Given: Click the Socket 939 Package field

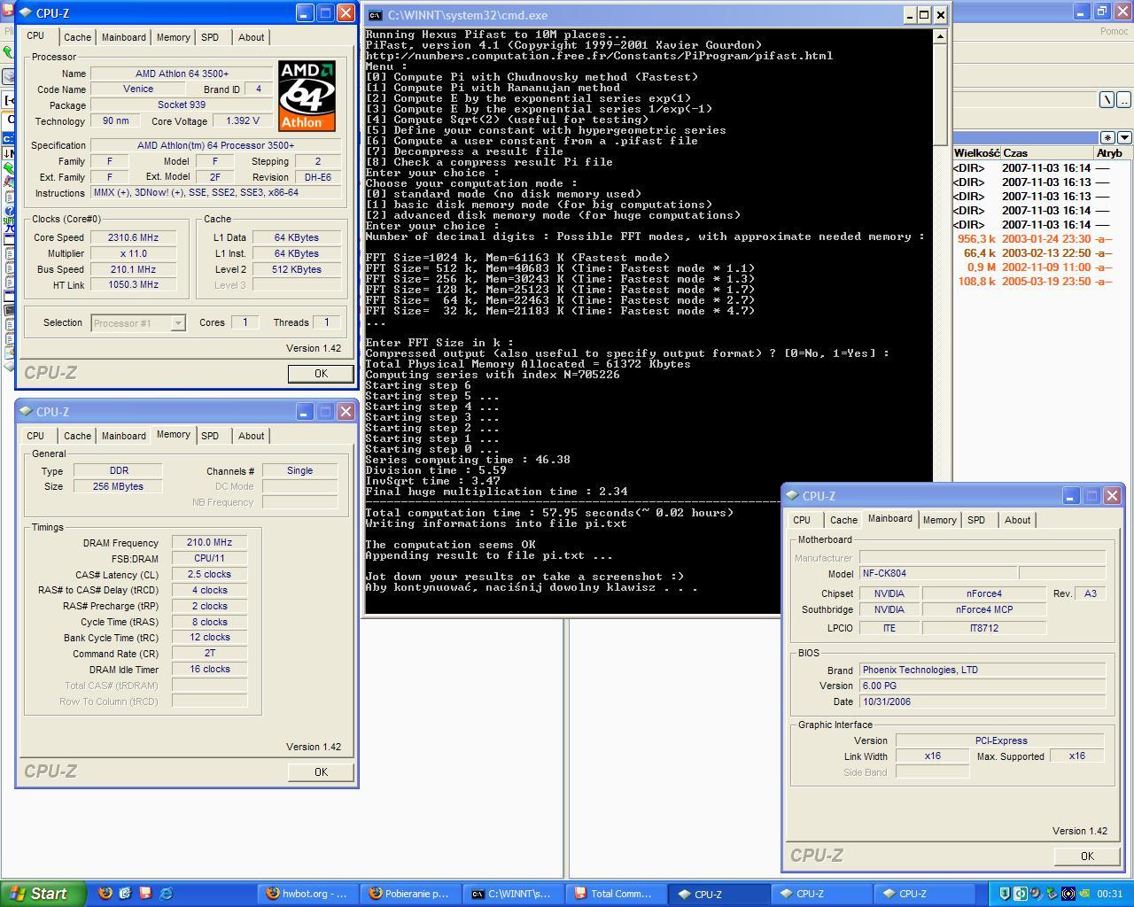Looking at the screenshot, I should 182,105.
